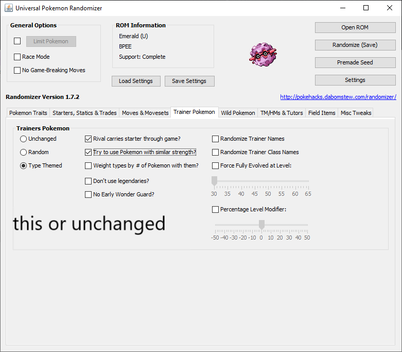Enable Weight types by # of Pokemon

tap(88, 165)
